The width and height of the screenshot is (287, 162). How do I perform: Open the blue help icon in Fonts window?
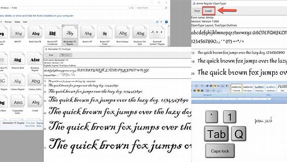pyautogui.click(x=166, y=22)
